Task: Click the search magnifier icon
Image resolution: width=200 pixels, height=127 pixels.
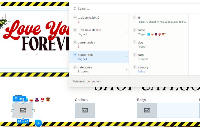Action: click(x=75, y=9)
